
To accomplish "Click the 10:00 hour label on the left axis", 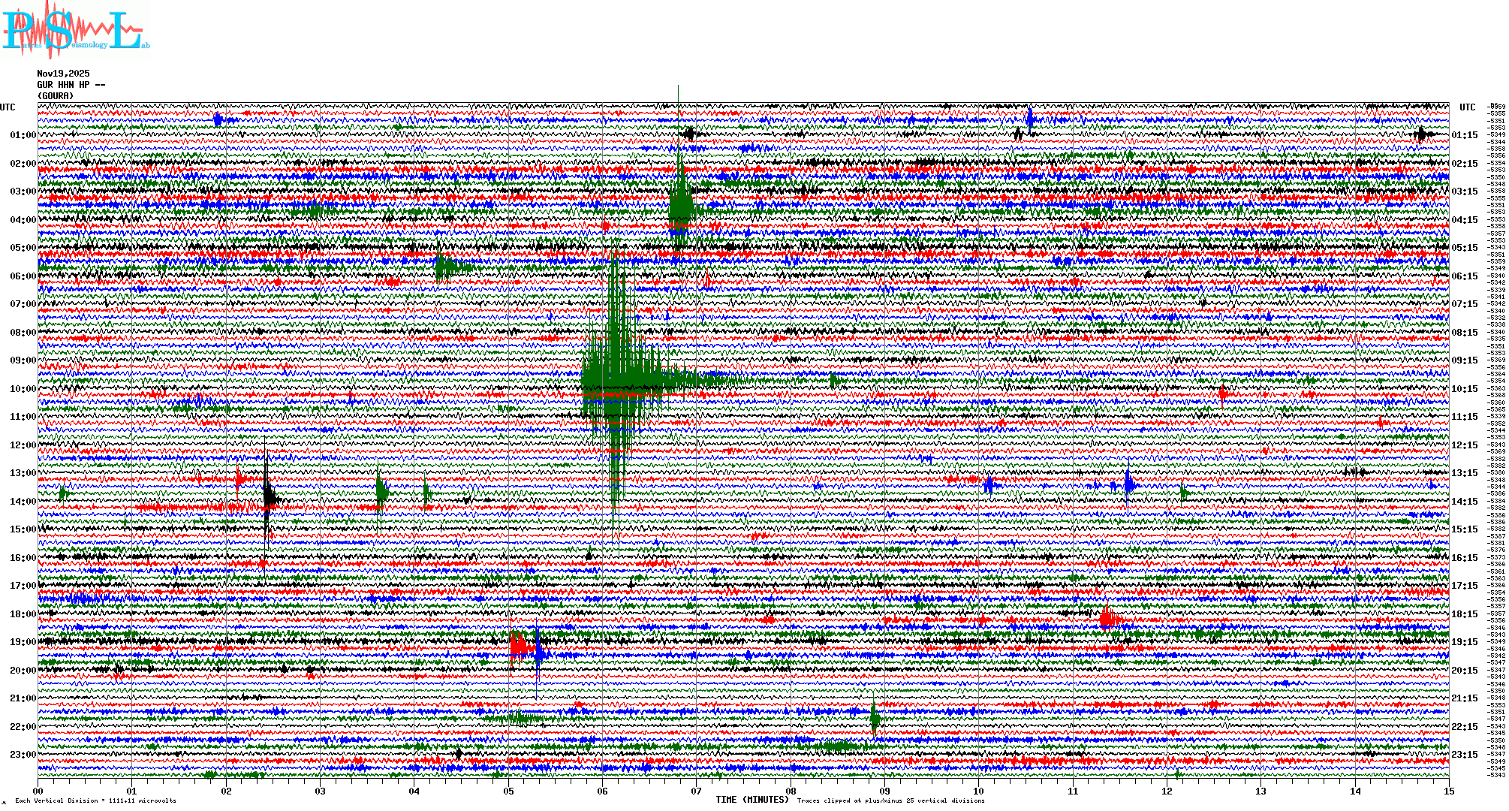I will click(23, 389).
